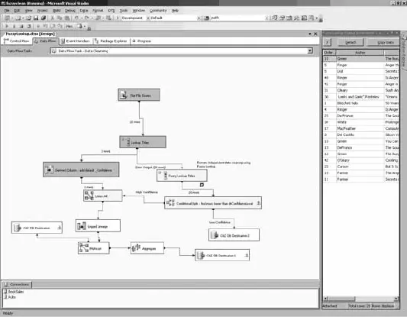Click the BookSales connection label
Viewport: 407px width, 317px height.
coord(16,292)
